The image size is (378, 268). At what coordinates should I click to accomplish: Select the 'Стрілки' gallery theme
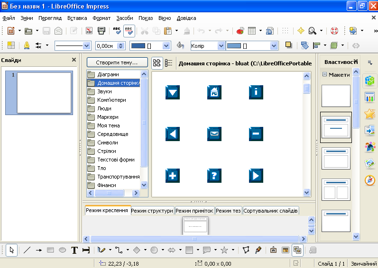[106, 151]
